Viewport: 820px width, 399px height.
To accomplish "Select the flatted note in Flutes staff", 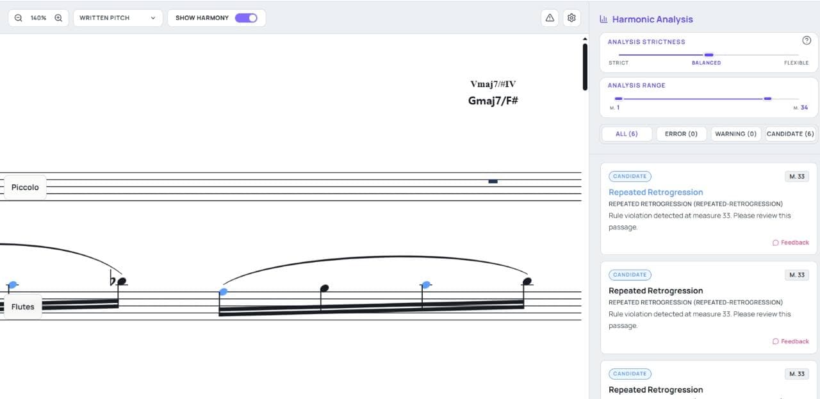I will click(x=122, y=281).
